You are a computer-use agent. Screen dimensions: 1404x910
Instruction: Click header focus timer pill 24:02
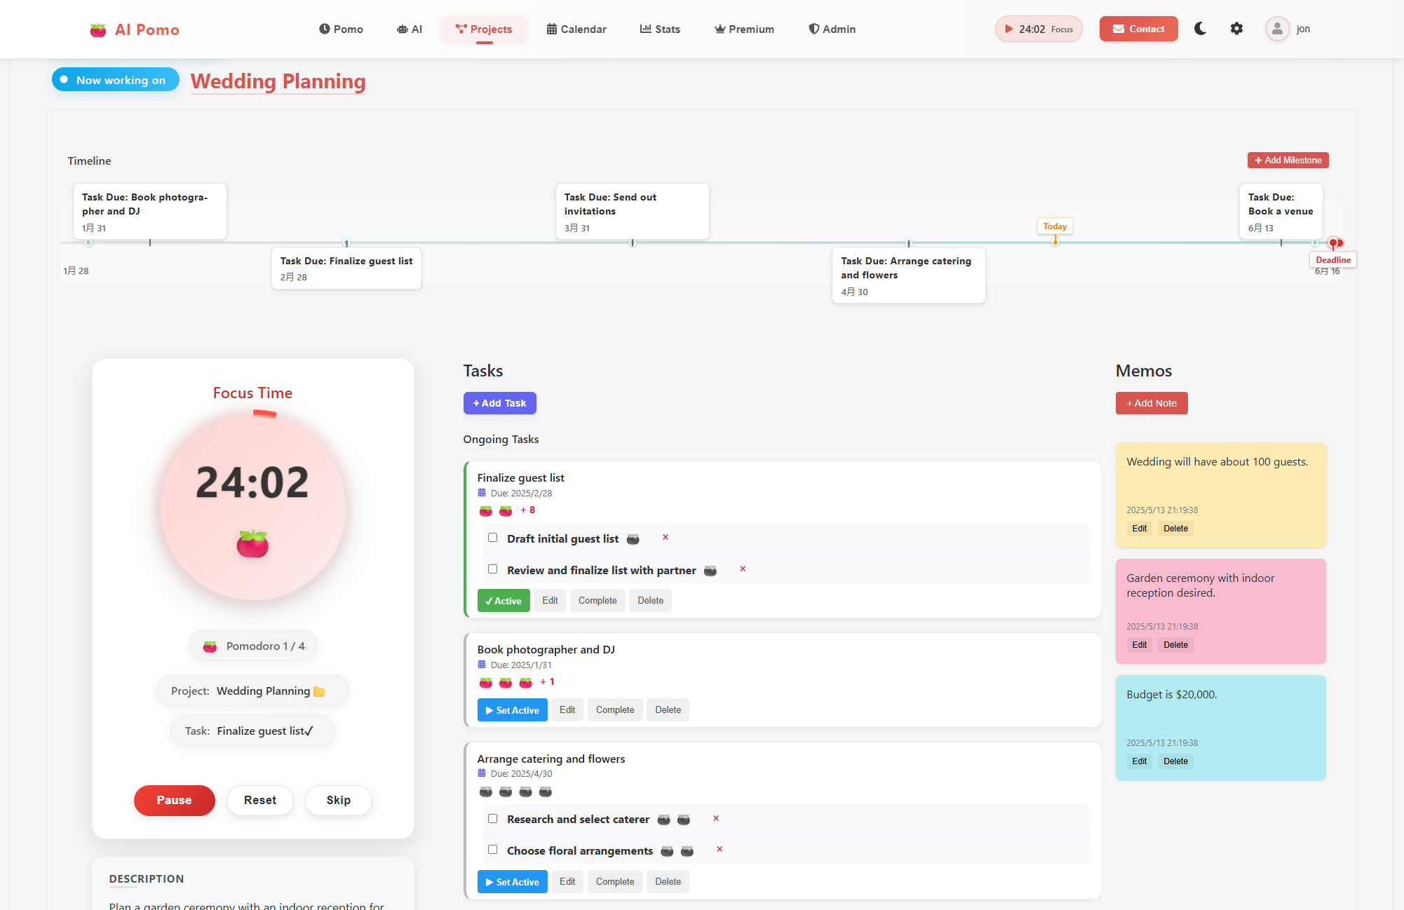(x=1038, y=29)
